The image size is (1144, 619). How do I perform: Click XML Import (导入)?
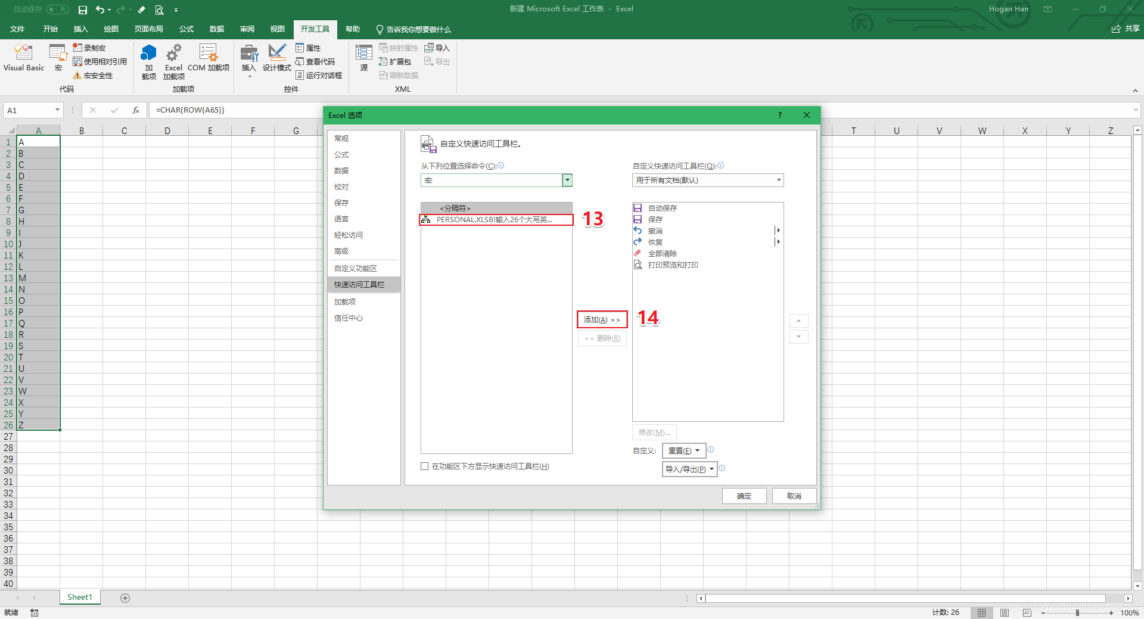437,48
